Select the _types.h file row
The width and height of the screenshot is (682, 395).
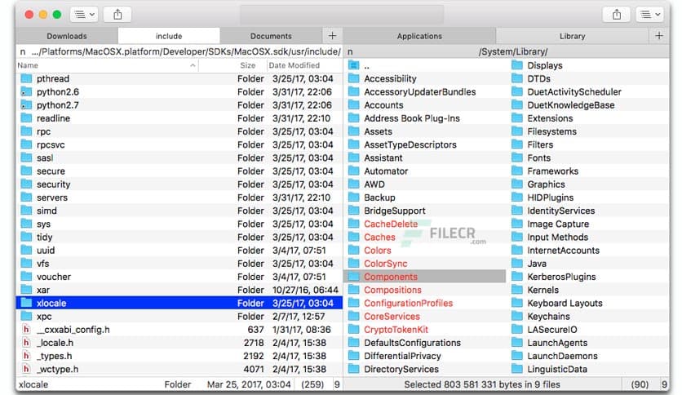(179, 356)
